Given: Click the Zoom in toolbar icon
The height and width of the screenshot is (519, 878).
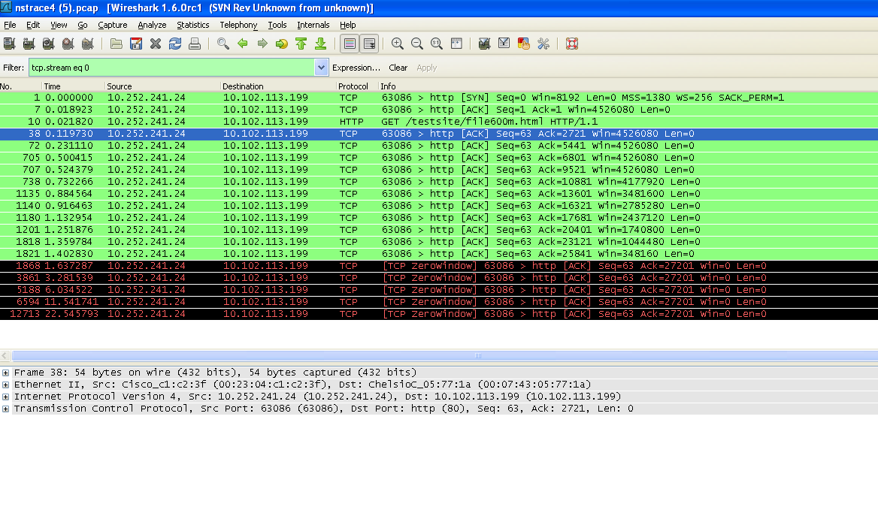Looking at the screenshot, I should click(398, 44).
